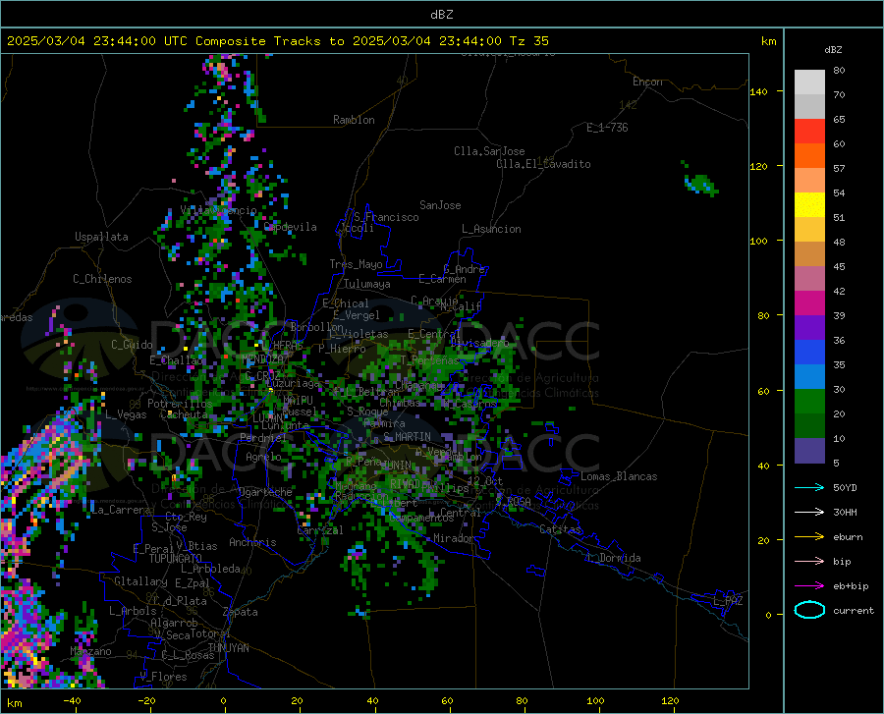The height and width of the screenshot is (714, 884).
Task: Select the magenta 42-39 dBZ swatch
Action: (x=809, y=303)
